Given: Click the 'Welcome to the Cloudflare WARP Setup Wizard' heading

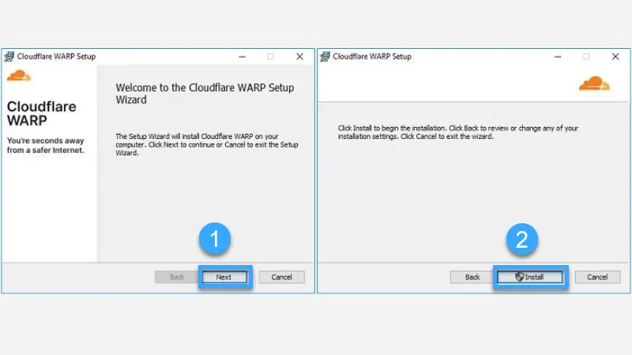Looking at the screenshot, I should 204,93.
